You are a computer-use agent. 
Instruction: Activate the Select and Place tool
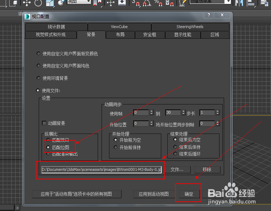pyautogui.click(x=61, y=3)
